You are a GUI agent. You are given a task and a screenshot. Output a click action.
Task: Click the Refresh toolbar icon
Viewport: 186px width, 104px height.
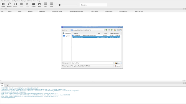tap(9, 5)
